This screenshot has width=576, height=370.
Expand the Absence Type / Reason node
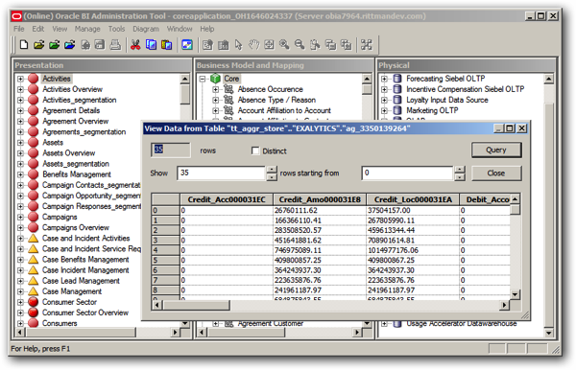[216, 100]
